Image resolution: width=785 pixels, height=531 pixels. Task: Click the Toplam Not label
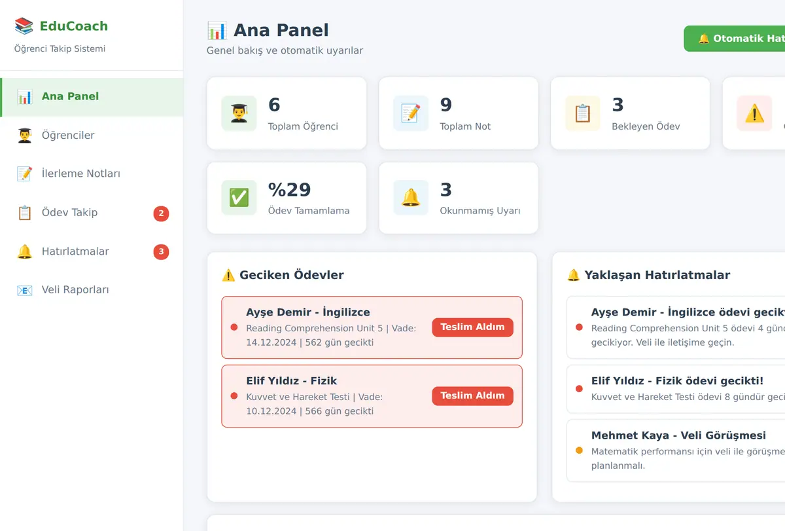pos(465,126)
